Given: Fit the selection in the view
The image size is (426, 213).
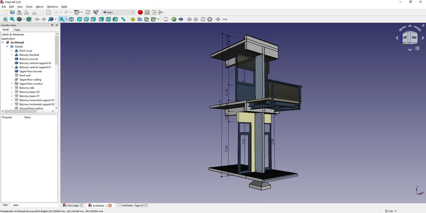Looking at the screenshot, I should click(12, 19).
